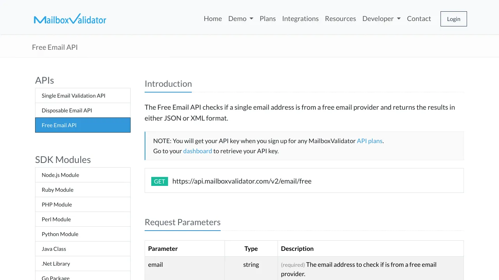
Task: Follow the dashboard link
Action: (198, 151)
